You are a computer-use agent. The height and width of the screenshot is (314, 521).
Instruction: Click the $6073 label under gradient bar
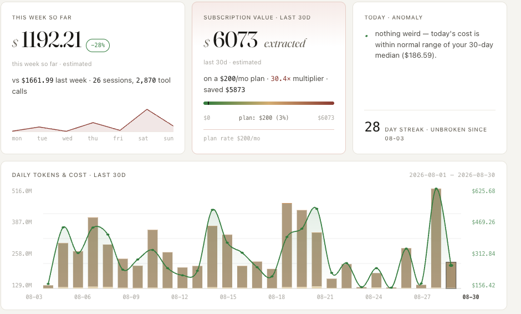pos(326,118)
